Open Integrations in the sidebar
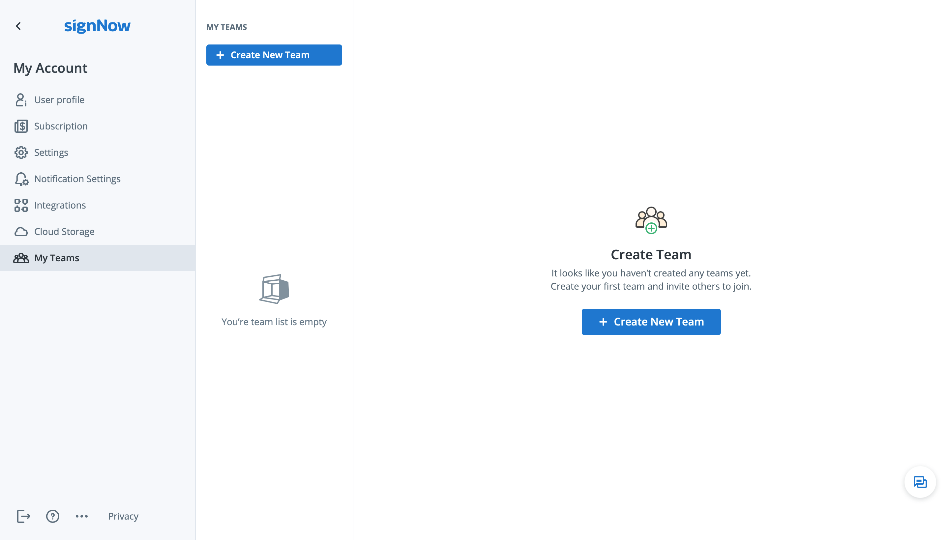 [60, 205]
